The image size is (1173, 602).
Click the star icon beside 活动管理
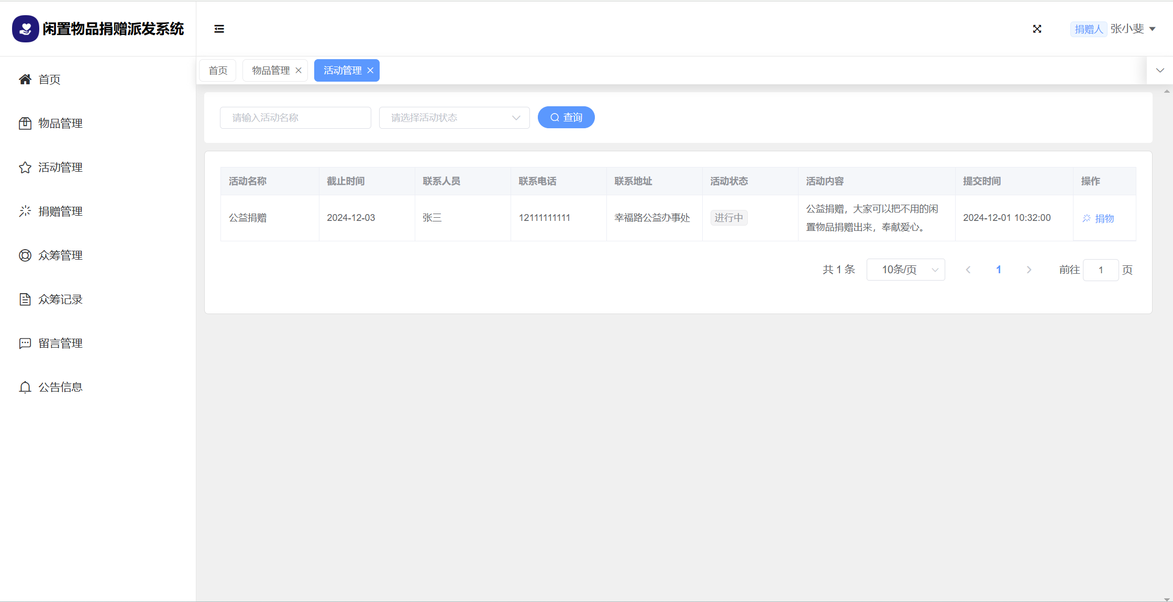25,168
